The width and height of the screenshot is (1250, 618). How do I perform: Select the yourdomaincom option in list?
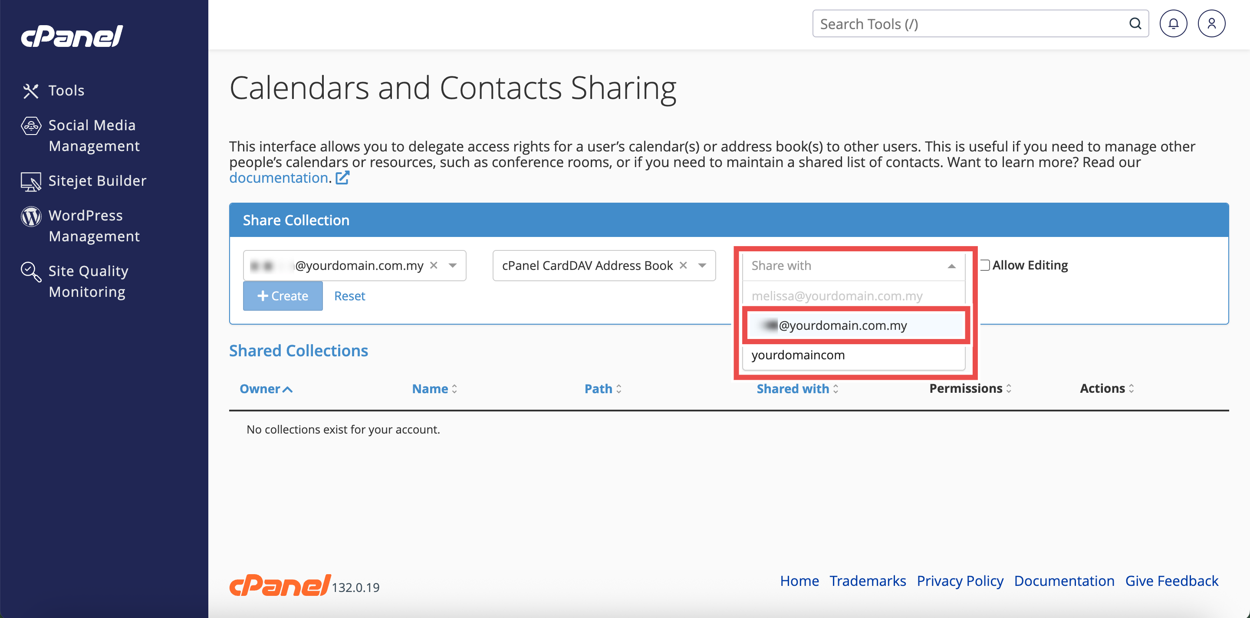[x=798, y=355]
